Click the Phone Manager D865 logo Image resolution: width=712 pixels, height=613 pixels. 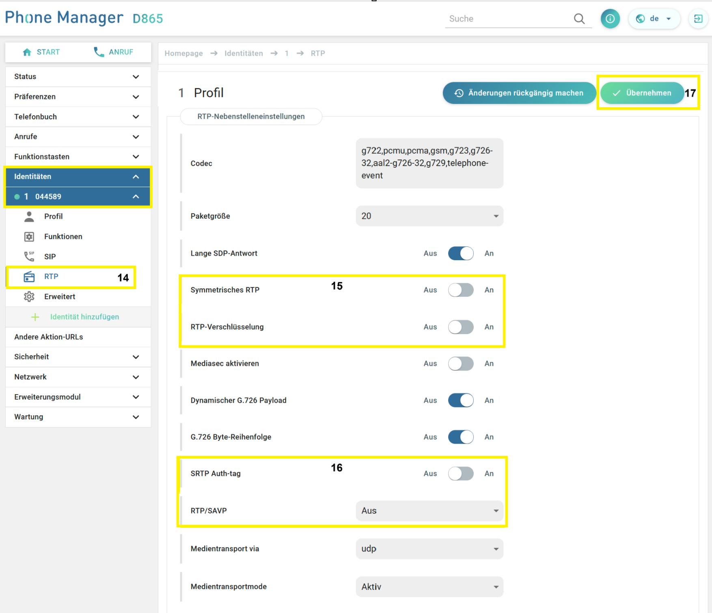pos(84,18)
